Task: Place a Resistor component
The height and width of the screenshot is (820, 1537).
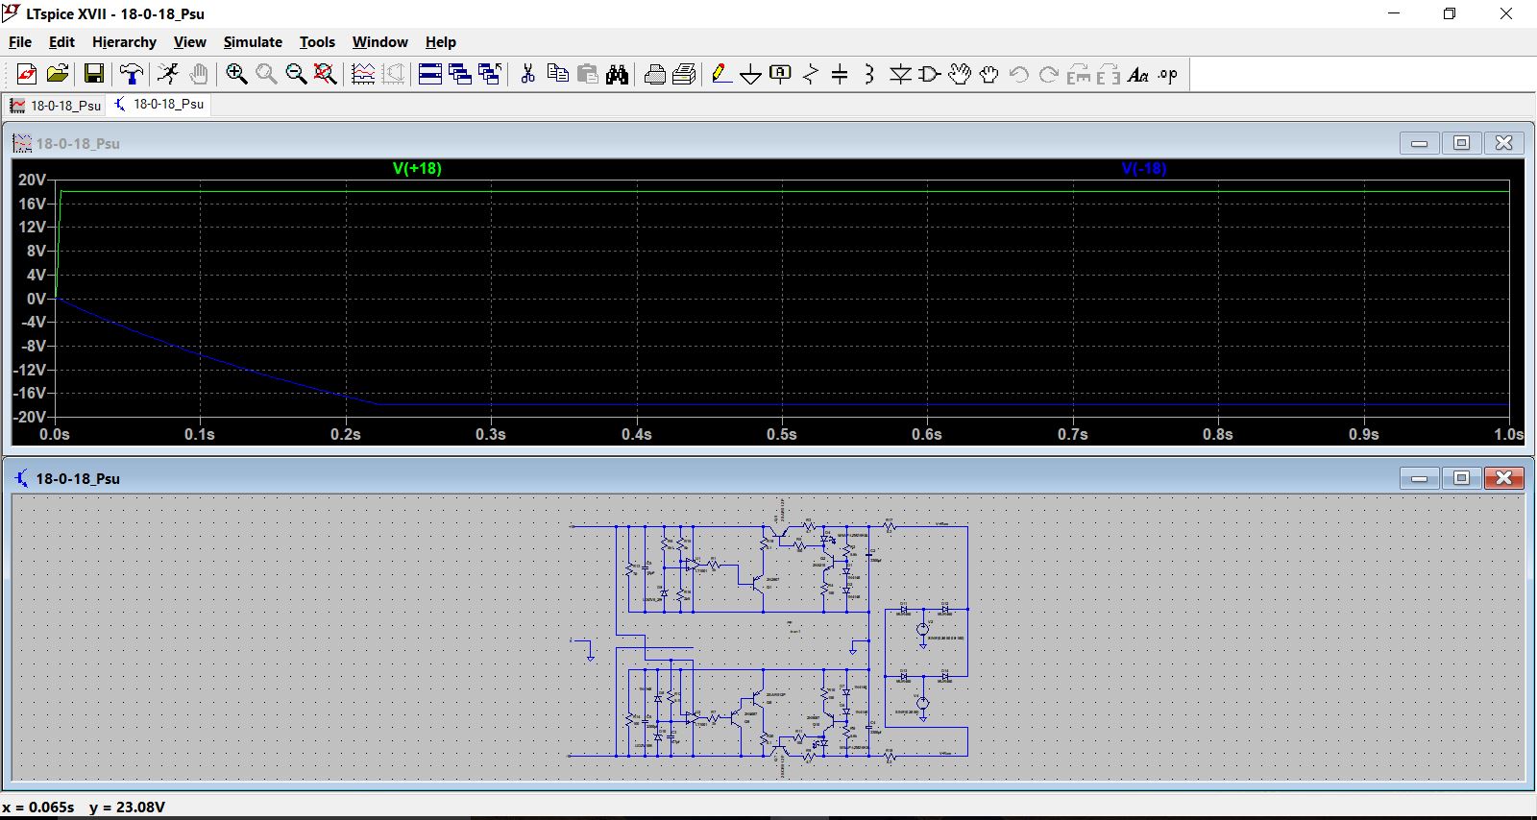Action: (811, 74)
